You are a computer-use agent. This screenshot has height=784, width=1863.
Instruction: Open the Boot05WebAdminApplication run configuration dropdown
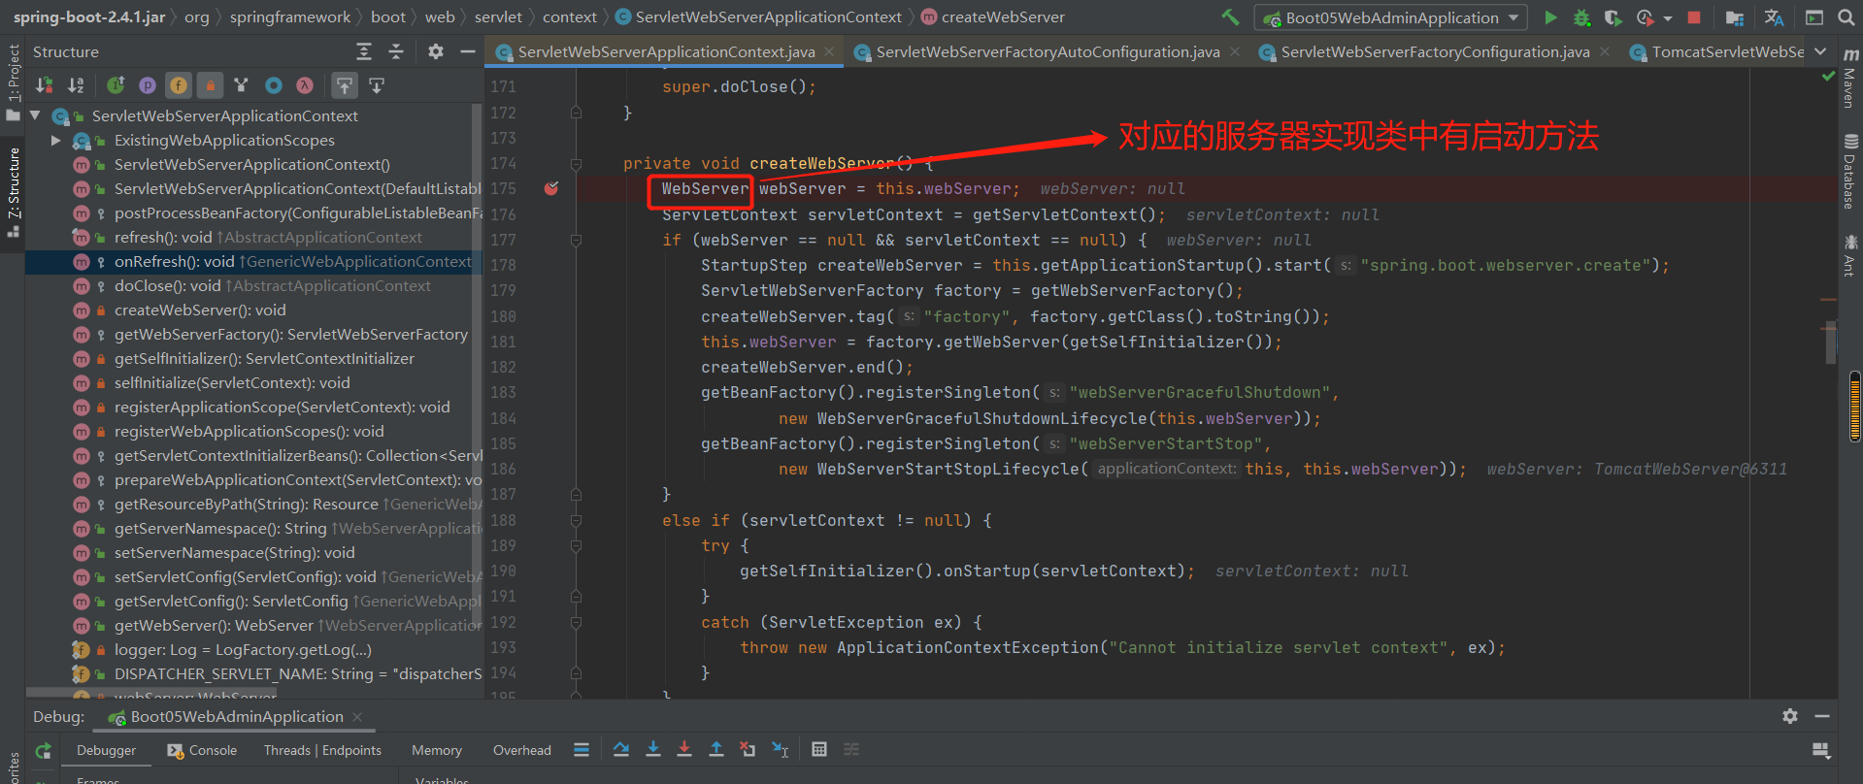[1391, 17]
